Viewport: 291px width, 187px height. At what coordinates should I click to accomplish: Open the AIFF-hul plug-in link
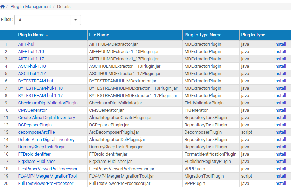[26, 44]
